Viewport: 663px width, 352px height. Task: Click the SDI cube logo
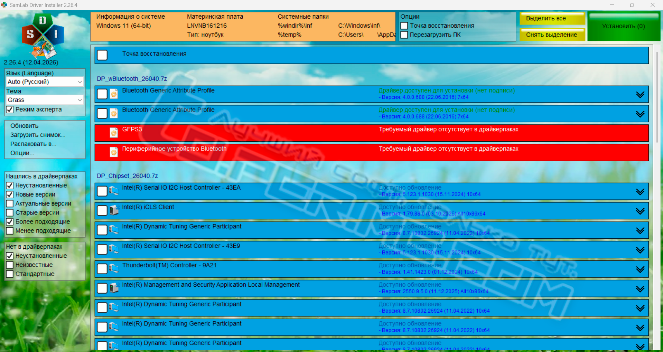(43, 36)
